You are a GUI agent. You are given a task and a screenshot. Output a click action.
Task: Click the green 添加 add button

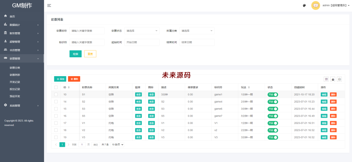pyautogui.click(x=60, y=79)
